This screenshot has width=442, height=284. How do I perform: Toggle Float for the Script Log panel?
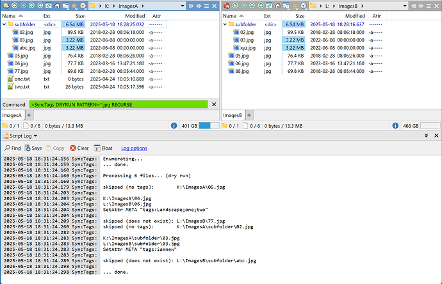point(103,148)
